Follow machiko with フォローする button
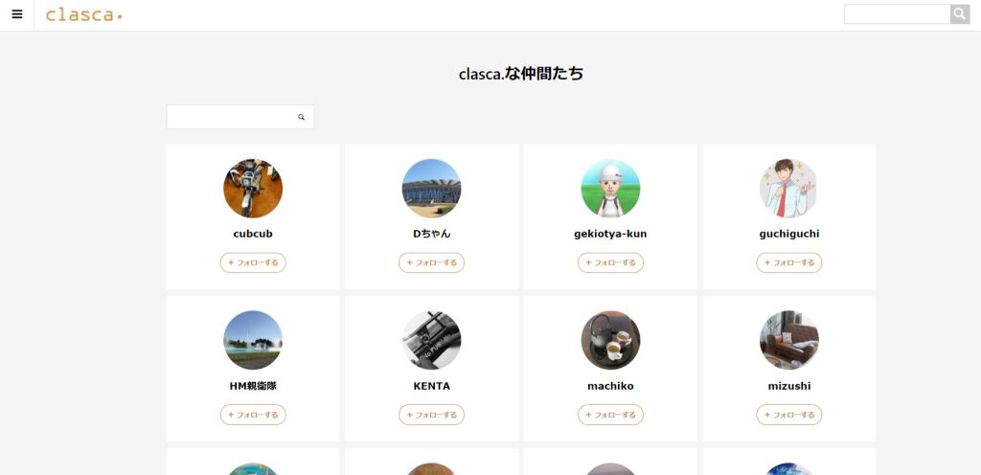Viewport: 981px width, 475px height. [x=610, y=415]
